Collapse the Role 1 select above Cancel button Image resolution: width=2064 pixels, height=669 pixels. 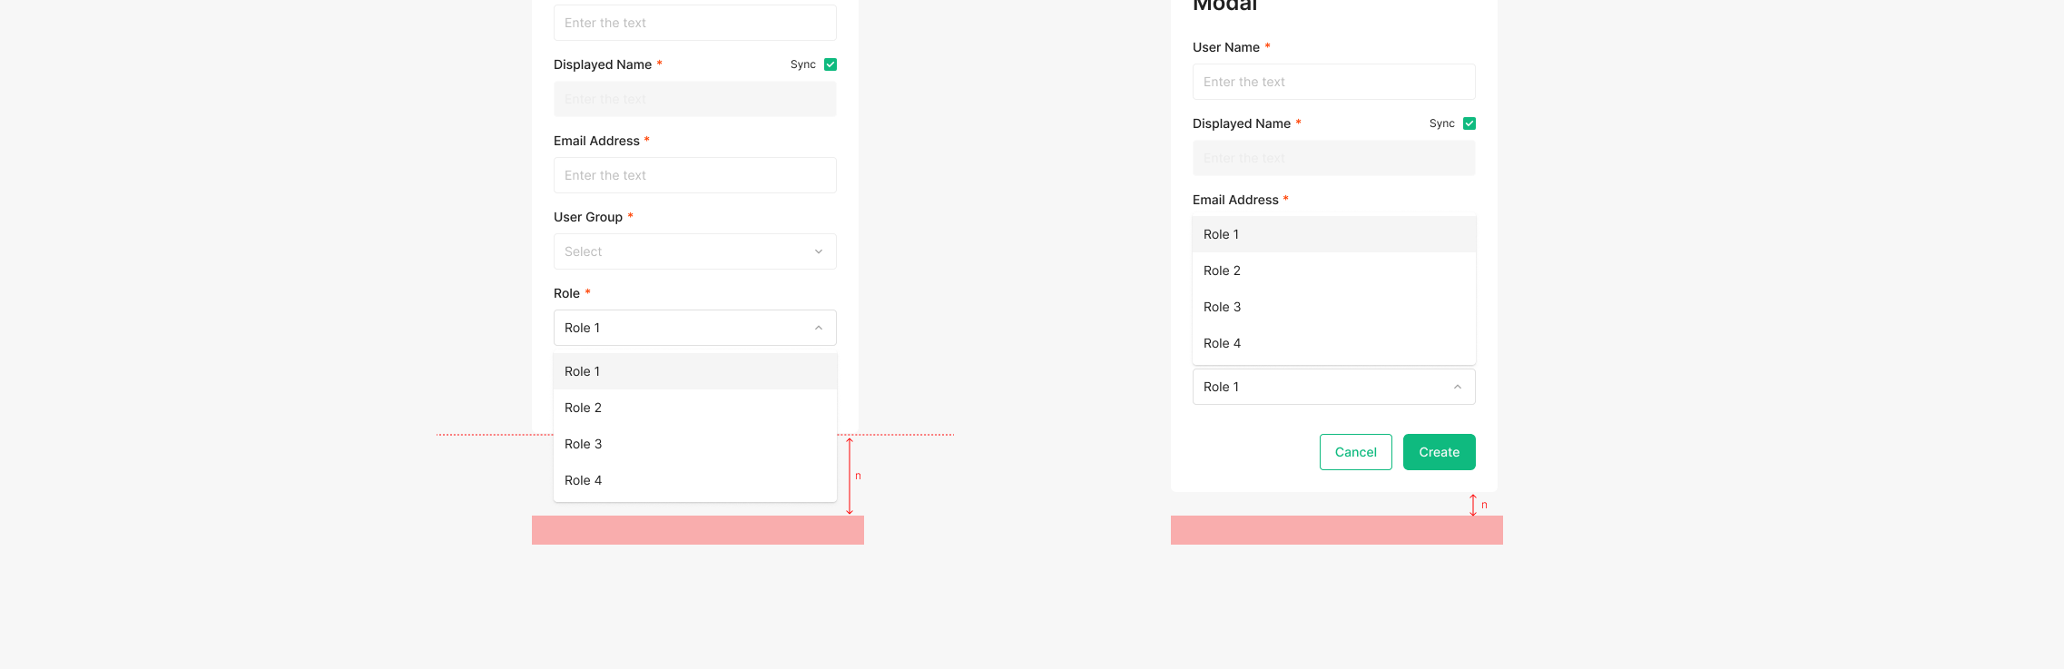(x=1332, y=387)
